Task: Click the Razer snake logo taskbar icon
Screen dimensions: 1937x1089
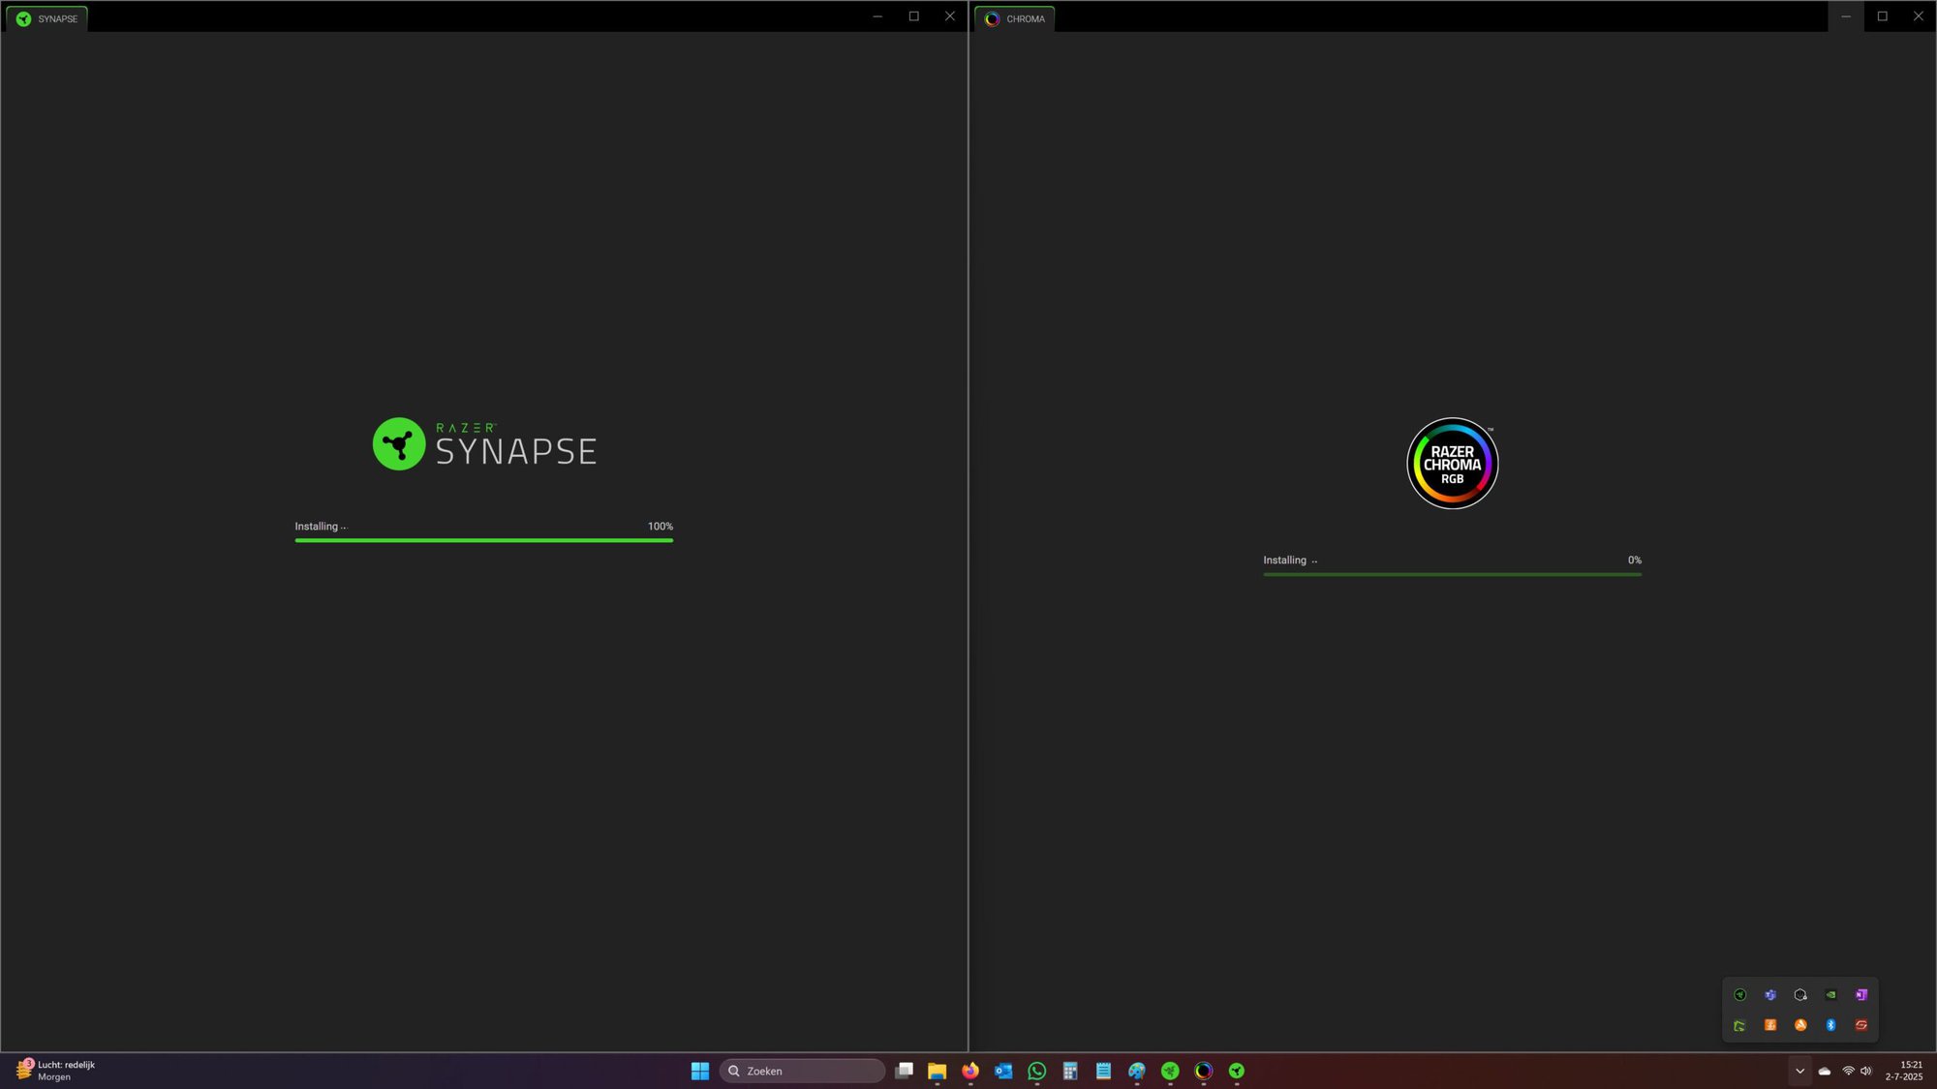Action: click(x=1170, y=1071)
